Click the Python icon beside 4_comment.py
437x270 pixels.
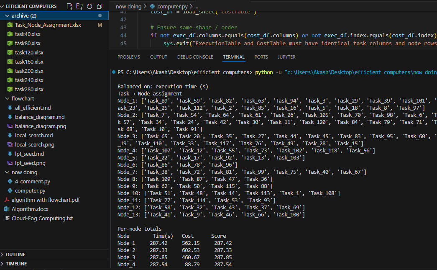coord(10,182)
